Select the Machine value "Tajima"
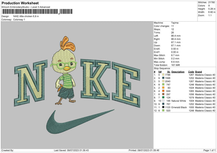This screenshot has height=153, width=217. point(175,23)
